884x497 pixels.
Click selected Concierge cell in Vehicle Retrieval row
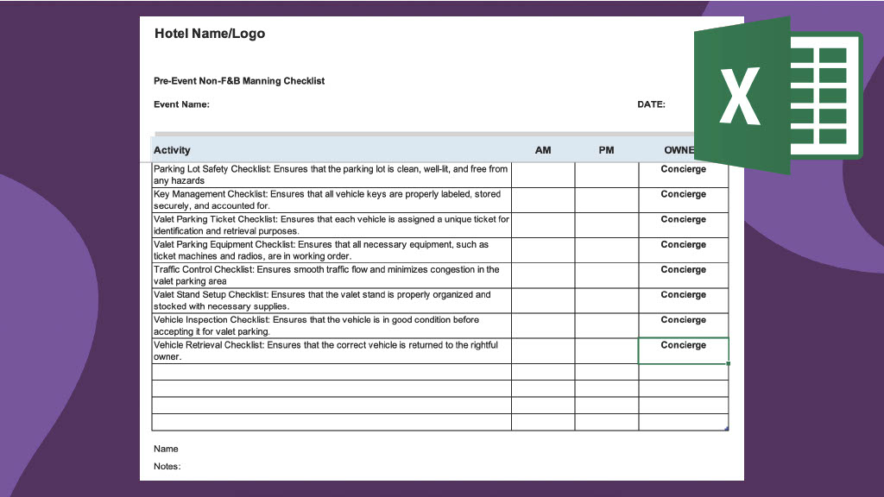pos(684,350)
